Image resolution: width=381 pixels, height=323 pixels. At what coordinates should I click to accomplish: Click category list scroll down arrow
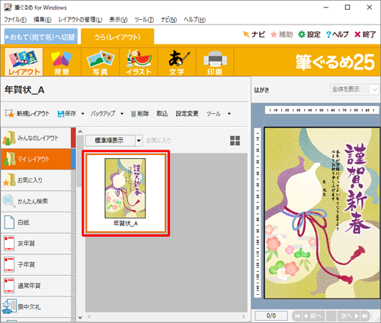pyautogui.click(x=80, y=318)
